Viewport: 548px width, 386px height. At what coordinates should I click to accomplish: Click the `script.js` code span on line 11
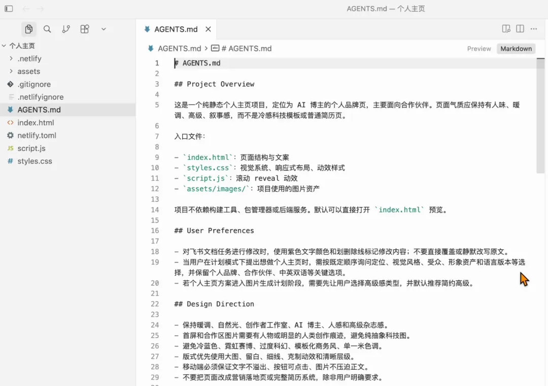pyautogui.click(x=206, y=179)
